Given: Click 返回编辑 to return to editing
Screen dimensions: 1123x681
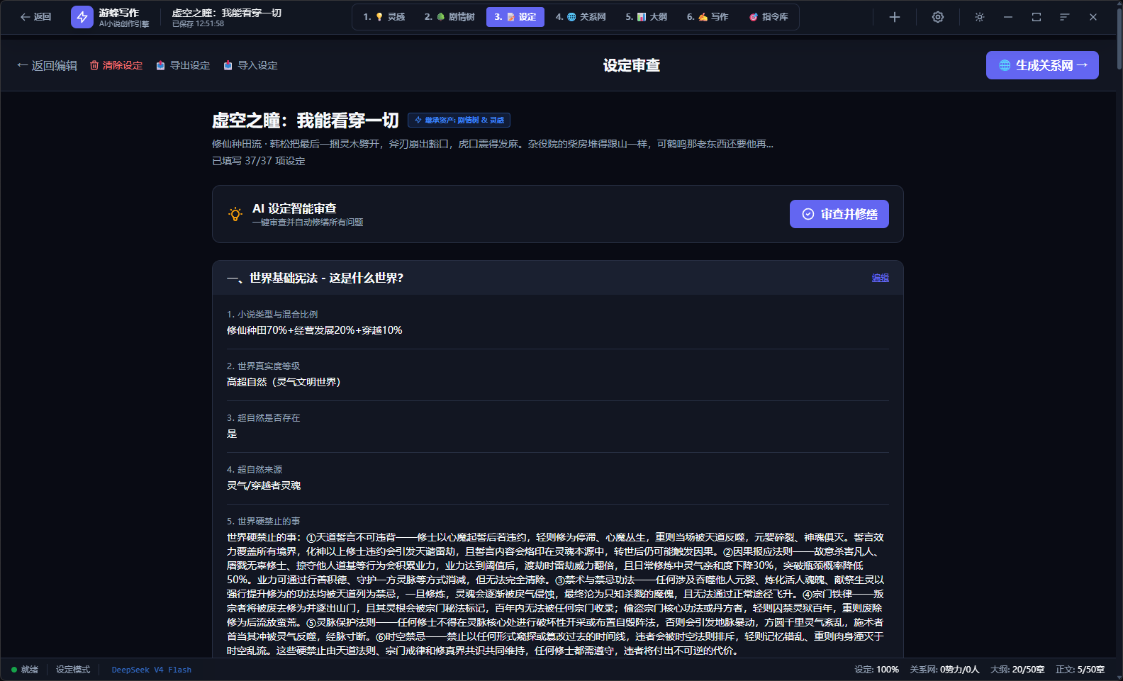Looking at the screenshot, I should [x=48, y=65].
